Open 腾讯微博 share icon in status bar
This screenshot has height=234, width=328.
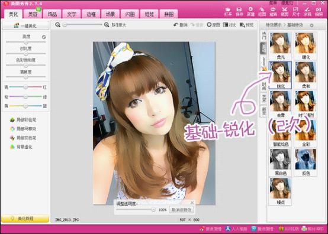tap(262, 229)
